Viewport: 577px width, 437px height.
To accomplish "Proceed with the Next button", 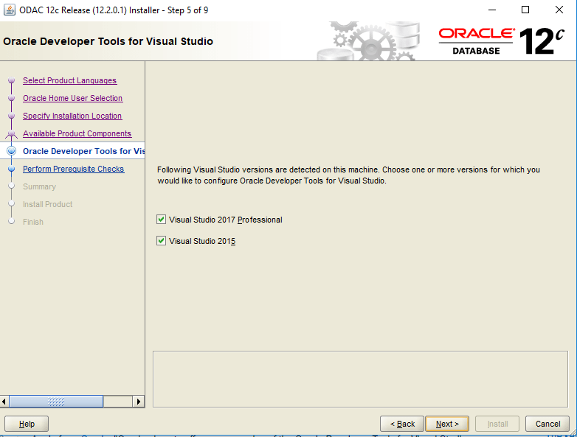I will pyautogui.click(x=447, y=424).
